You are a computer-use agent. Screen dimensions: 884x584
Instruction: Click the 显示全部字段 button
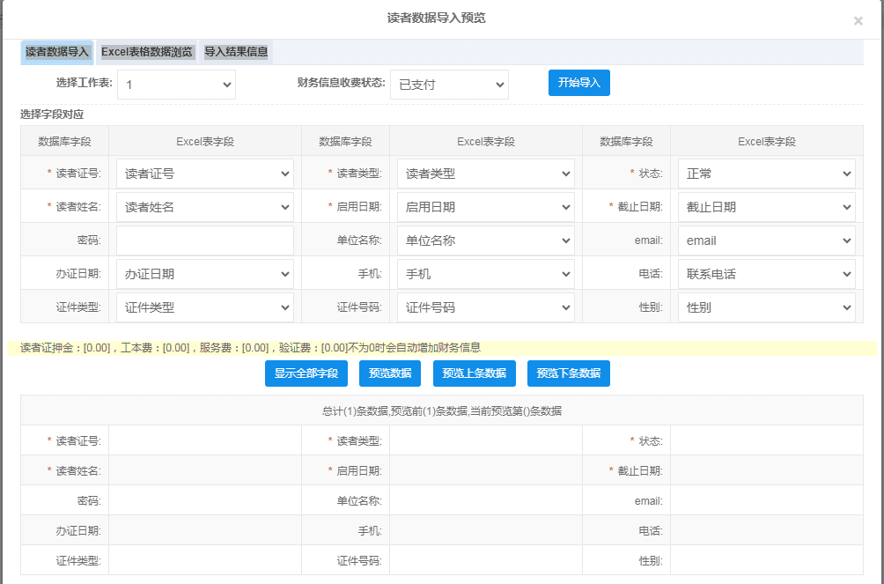click(x=306, y=373)
